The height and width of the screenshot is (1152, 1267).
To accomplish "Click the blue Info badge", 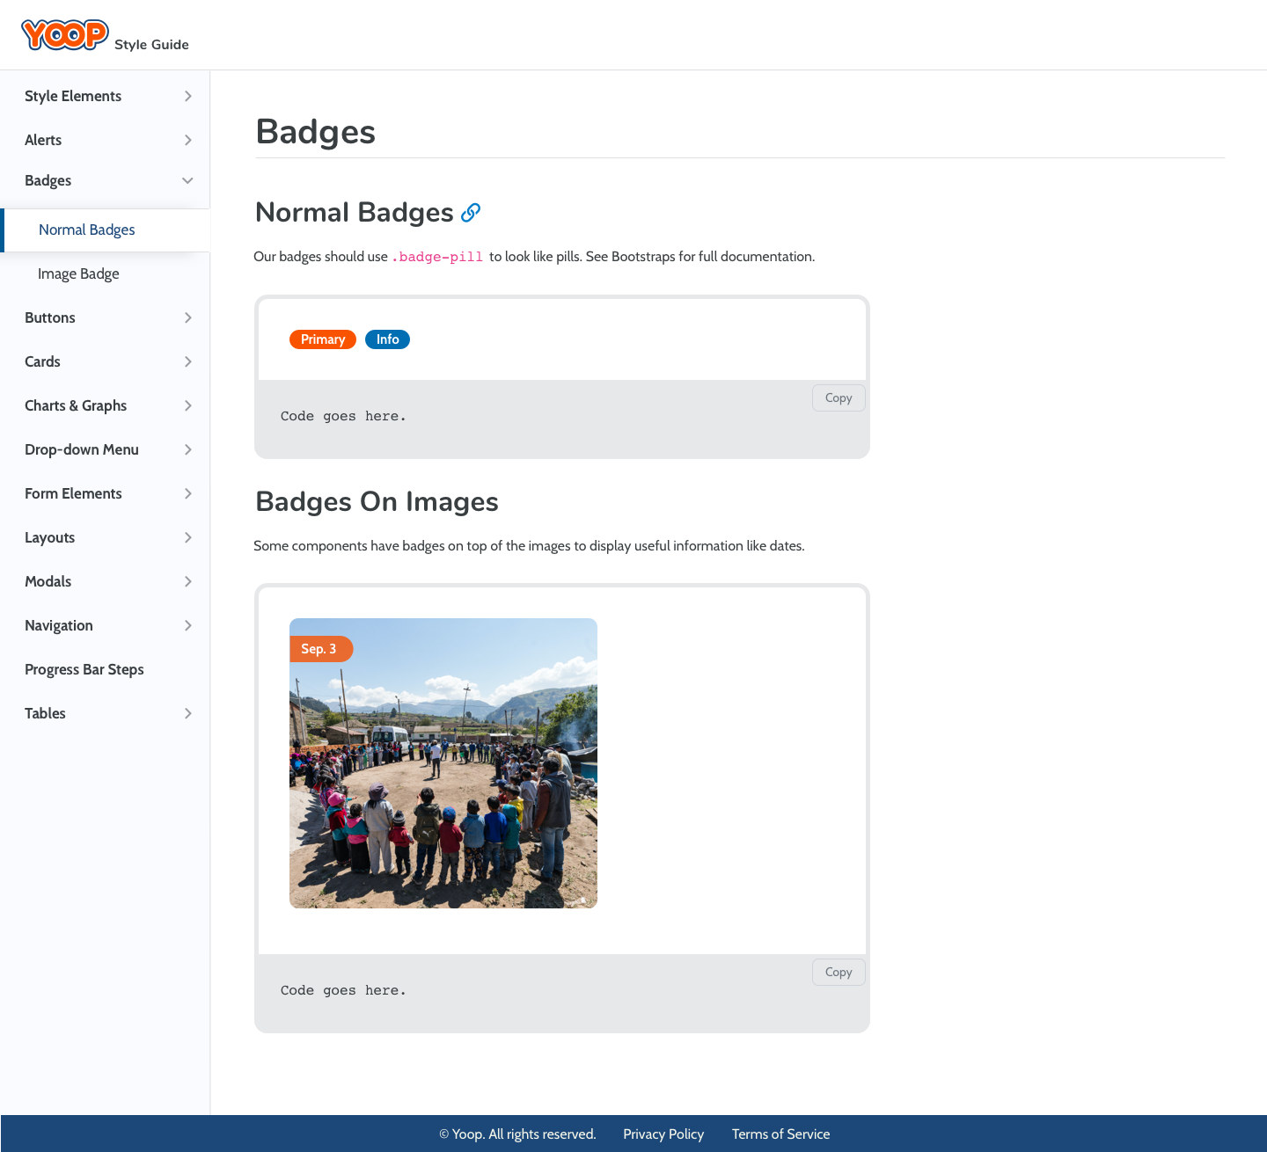I will [387, 339].
